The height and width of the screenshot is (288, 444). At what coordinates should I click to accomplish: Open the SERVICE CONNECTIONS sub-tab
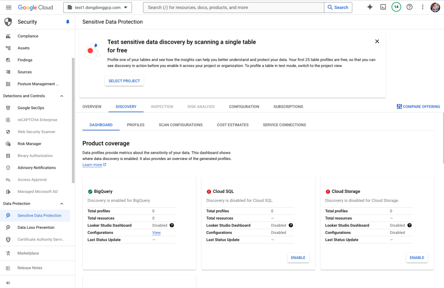(284, 125)
